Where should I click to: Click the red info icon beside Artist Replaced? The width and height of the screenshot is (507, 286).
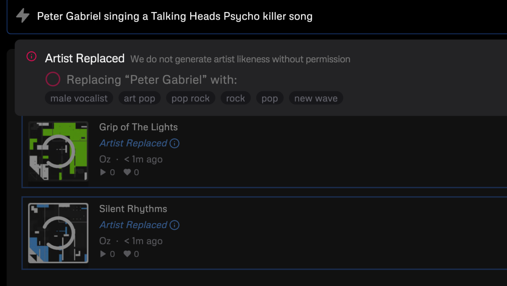click(32, 56)
